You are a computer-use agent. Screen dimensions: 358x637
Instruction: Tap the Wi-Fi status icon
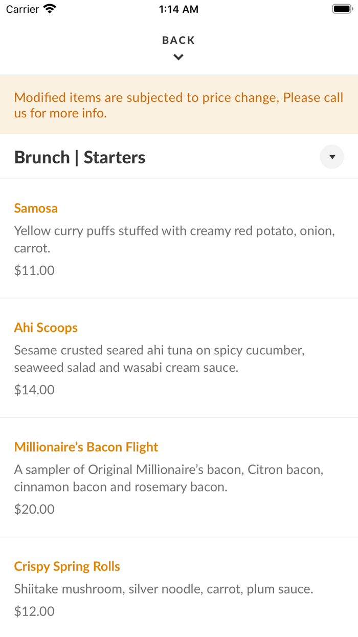[50, 9]
